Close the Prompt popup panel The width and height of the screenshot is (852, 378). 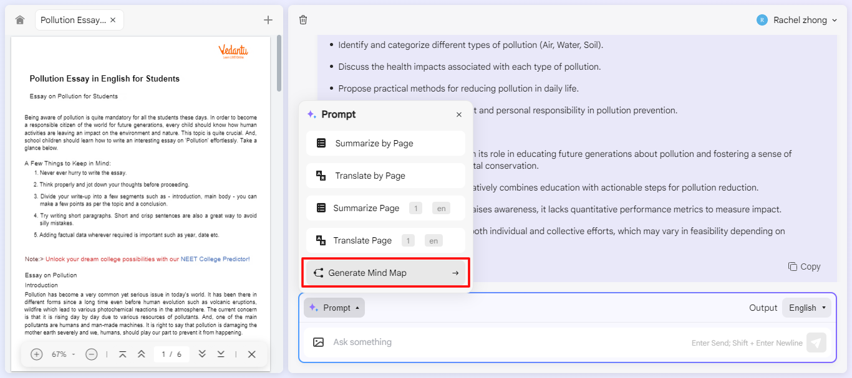click(459, 114)
